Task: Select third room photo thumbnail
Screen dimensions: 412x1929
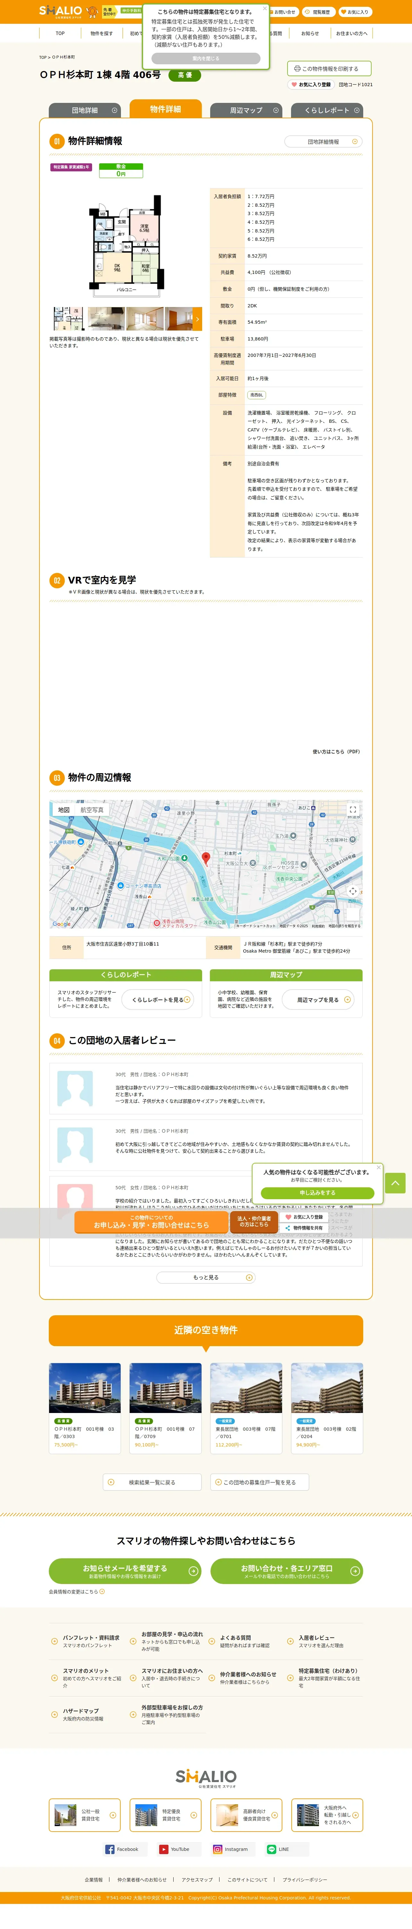Action: tap(145, 318)
